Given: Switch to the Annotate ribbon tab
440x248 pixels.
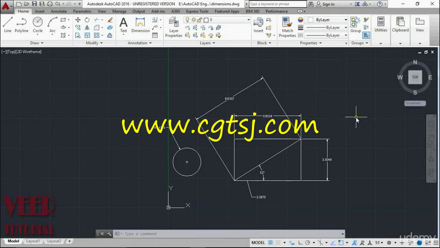Looking at the screenshot, I should tap(59, 11).
